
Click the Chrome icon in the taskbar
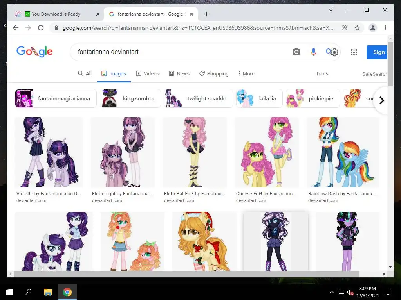67,292
